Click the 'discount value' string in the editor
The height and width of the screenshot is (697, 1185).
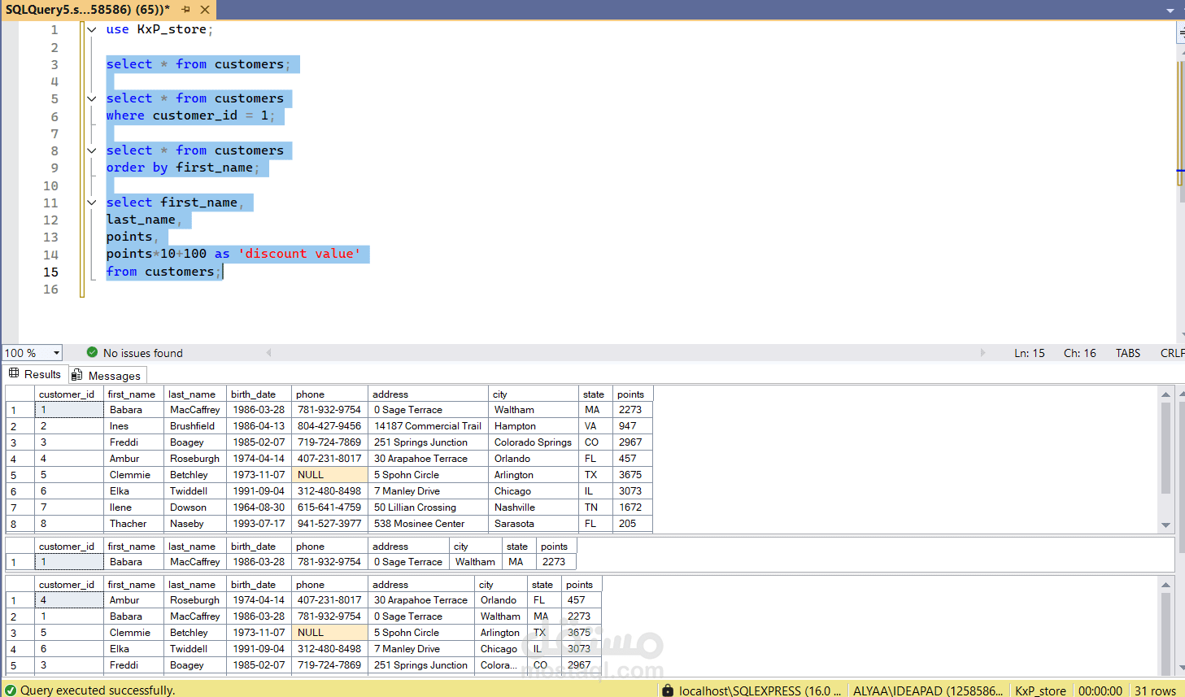(299, 254)
